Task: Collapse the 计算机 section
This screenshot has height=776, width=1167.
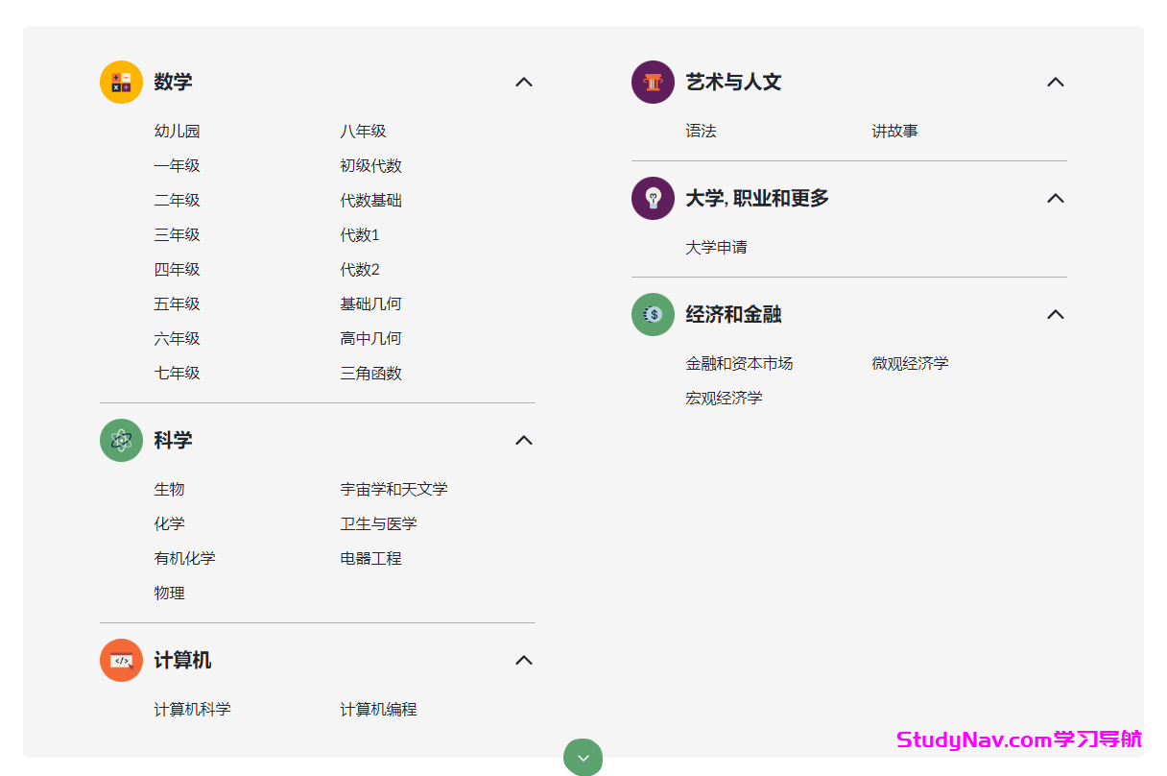Action: click(524, 661)
